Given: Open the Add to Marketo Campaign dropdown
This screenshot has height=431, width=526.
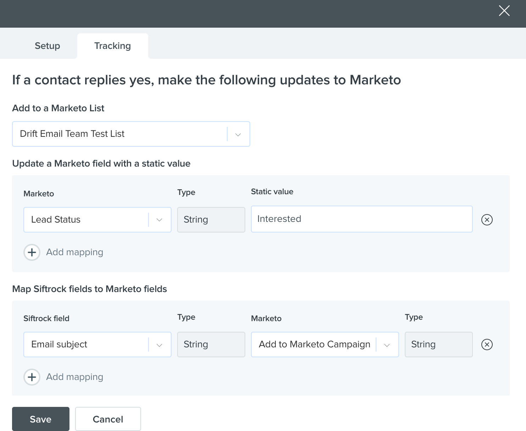Looking at the screenshot, I should click(325, 345).
